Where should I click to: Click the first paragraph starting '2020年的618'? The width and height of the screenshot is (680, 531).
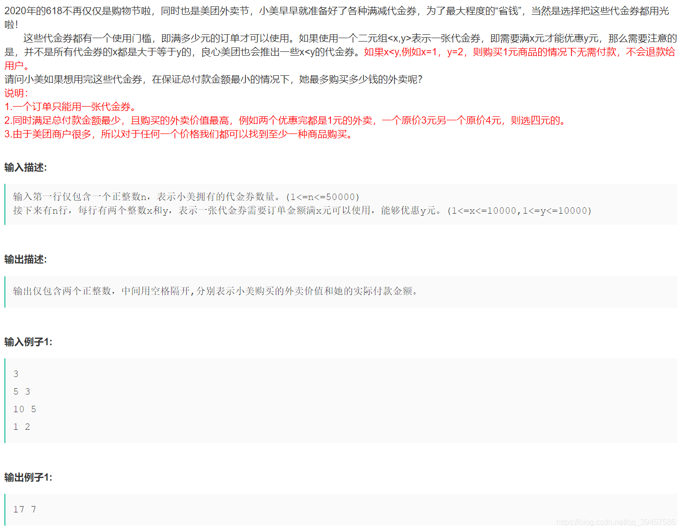(337, 18)
